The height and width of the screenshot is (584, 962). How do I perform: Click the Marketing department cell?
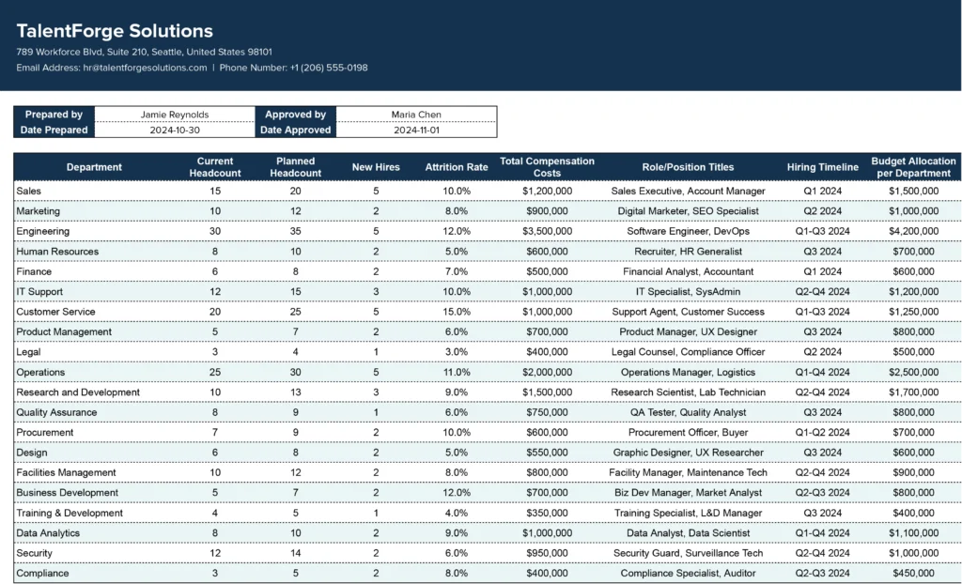tap(94, 211)
